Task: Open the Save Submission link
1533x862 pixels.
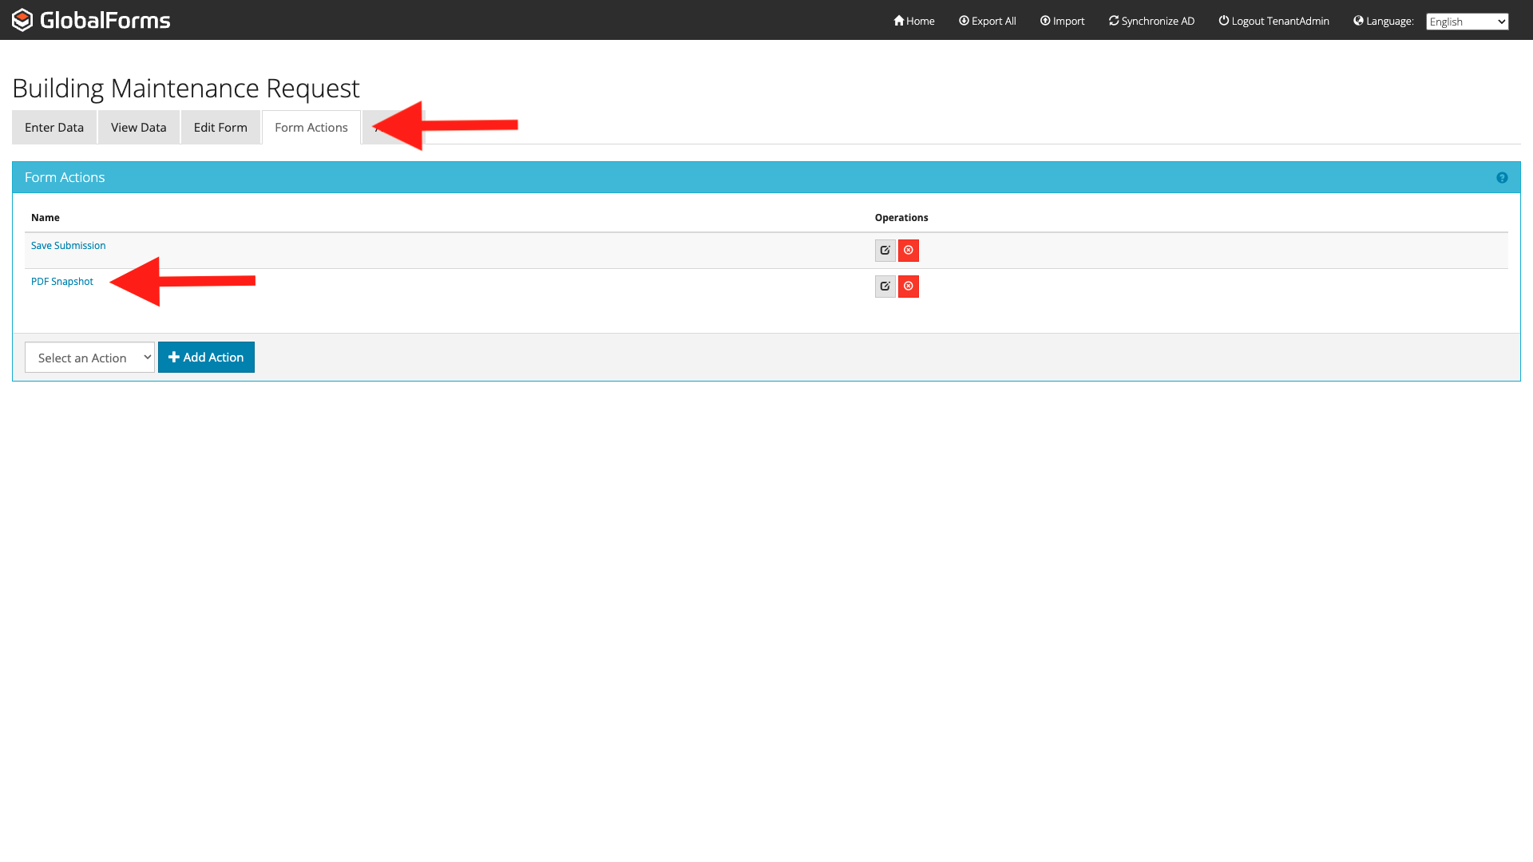Action: (x=69, y=246)
